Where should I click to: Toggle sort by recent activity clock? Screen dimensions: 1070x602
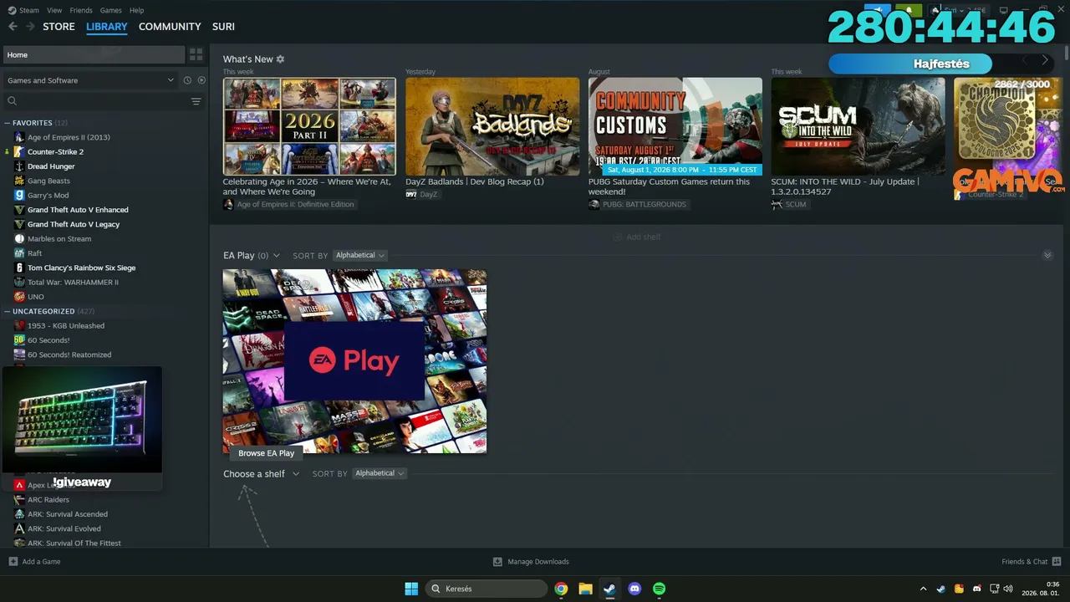pyautogui.click(x=187, y=80)
